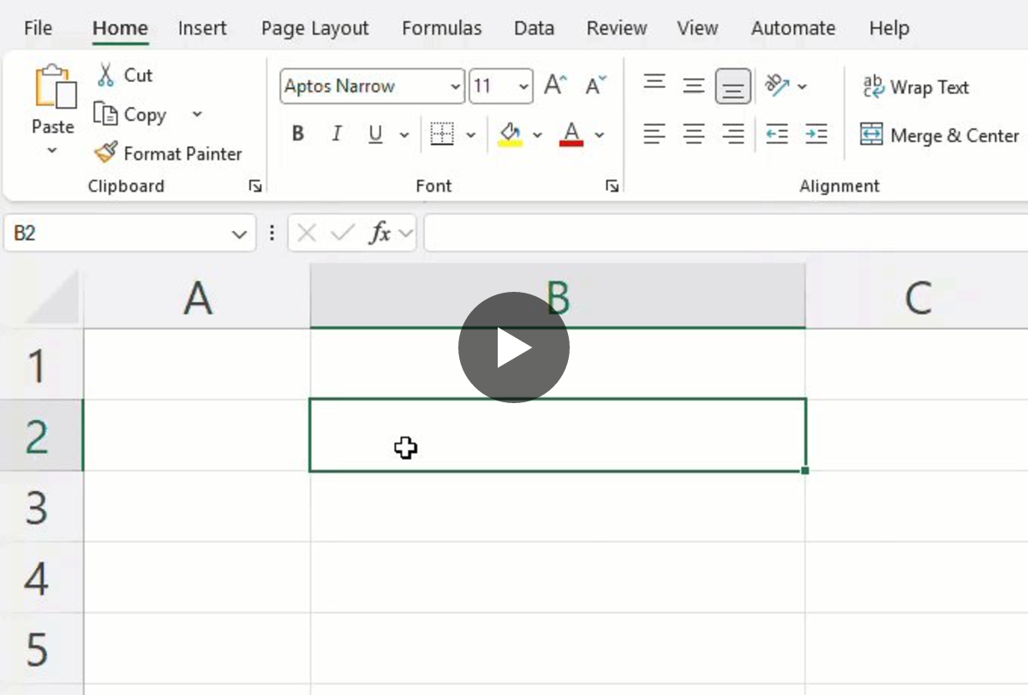Expand the underline style arrow
Viewport: 1028px width, 695px height.
point(403,134)
